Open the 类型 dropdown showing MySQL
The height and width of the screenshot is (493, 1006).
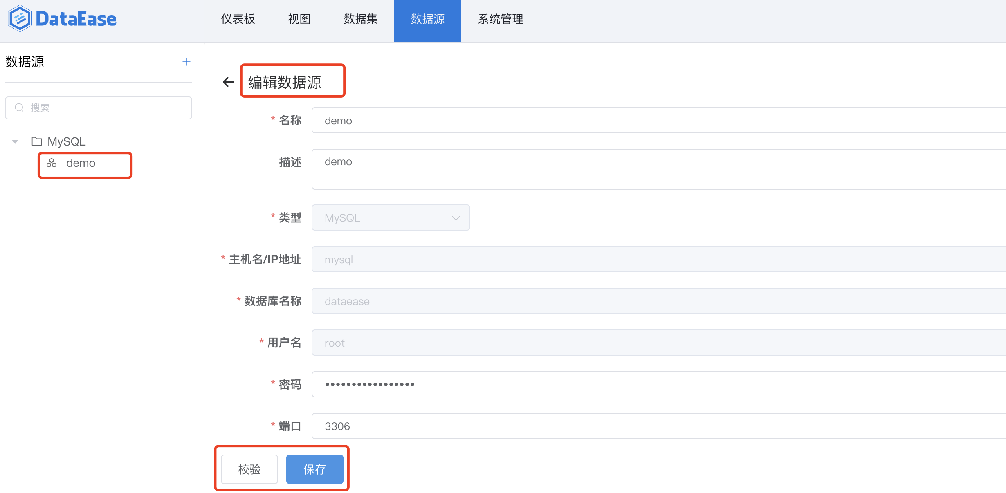pyautogui.click(x=391, y=217)
